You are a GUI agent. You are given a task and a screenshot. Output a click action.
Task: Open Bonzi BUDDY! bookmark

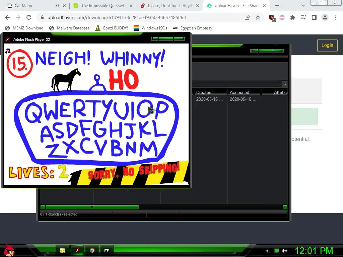[112, 28]
